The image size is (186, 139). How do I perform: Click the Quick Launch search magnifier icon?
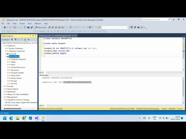169,19
